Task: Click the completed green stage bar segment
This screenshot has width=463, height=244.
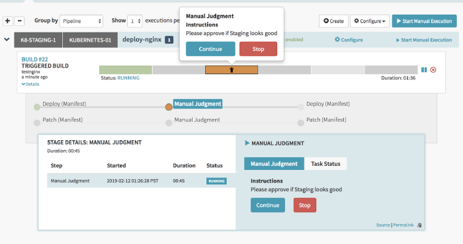Action: click(126, 70)
